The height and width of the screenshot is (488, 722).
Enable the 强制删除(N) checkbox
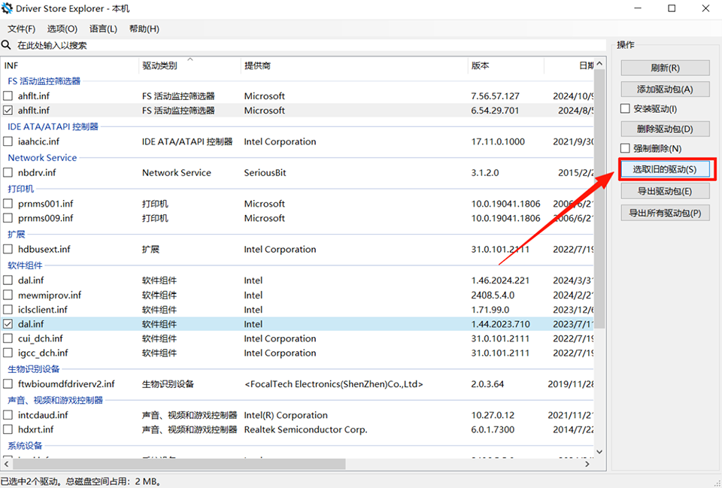tap(625, 148)
